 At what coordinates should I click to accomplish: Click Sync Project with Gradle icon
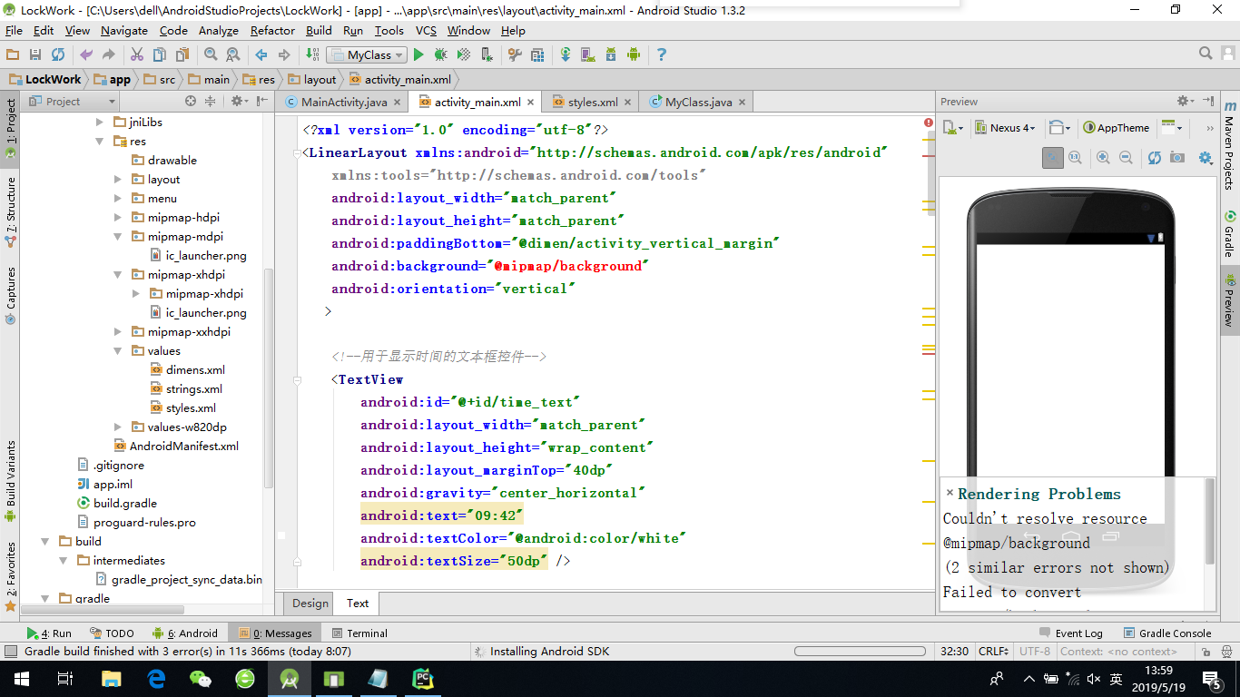click(x=566, y=55)
